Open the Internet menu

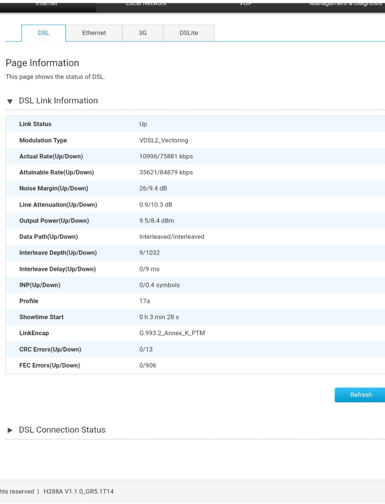(46, 3)
